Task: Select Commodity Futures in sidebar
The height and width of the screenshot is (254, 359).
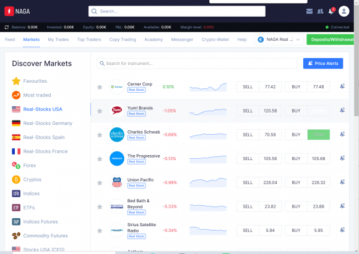Action: [x=45, y=235]
